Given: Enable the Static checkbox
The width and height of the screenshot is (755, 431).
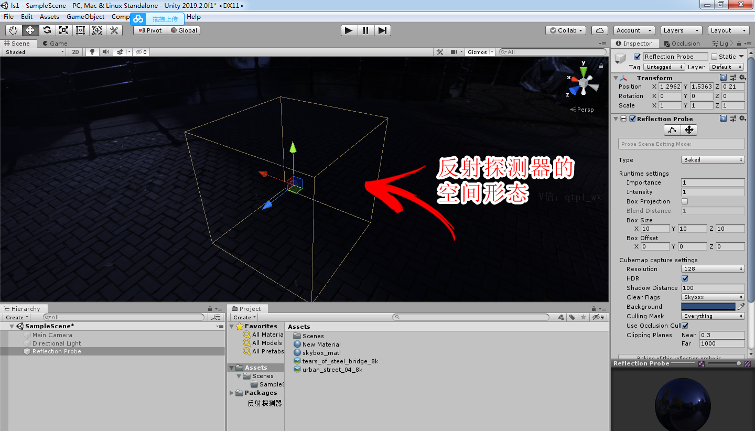Looking at the screenshot, I should coord(714,57).
